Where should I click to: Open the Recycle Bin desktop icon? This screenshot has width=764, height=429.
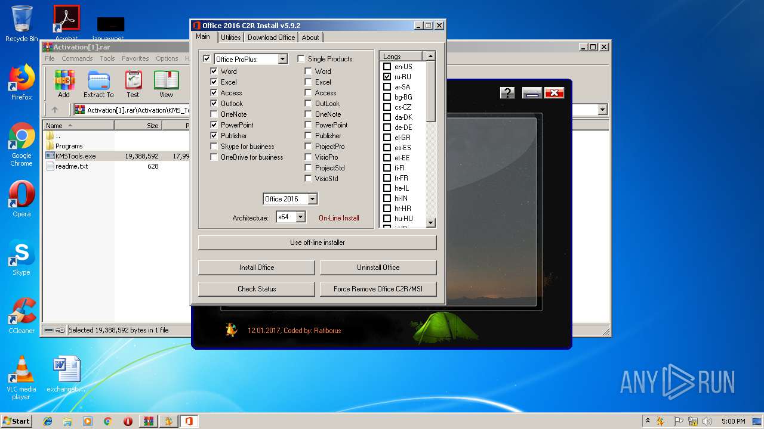point(21,24)
